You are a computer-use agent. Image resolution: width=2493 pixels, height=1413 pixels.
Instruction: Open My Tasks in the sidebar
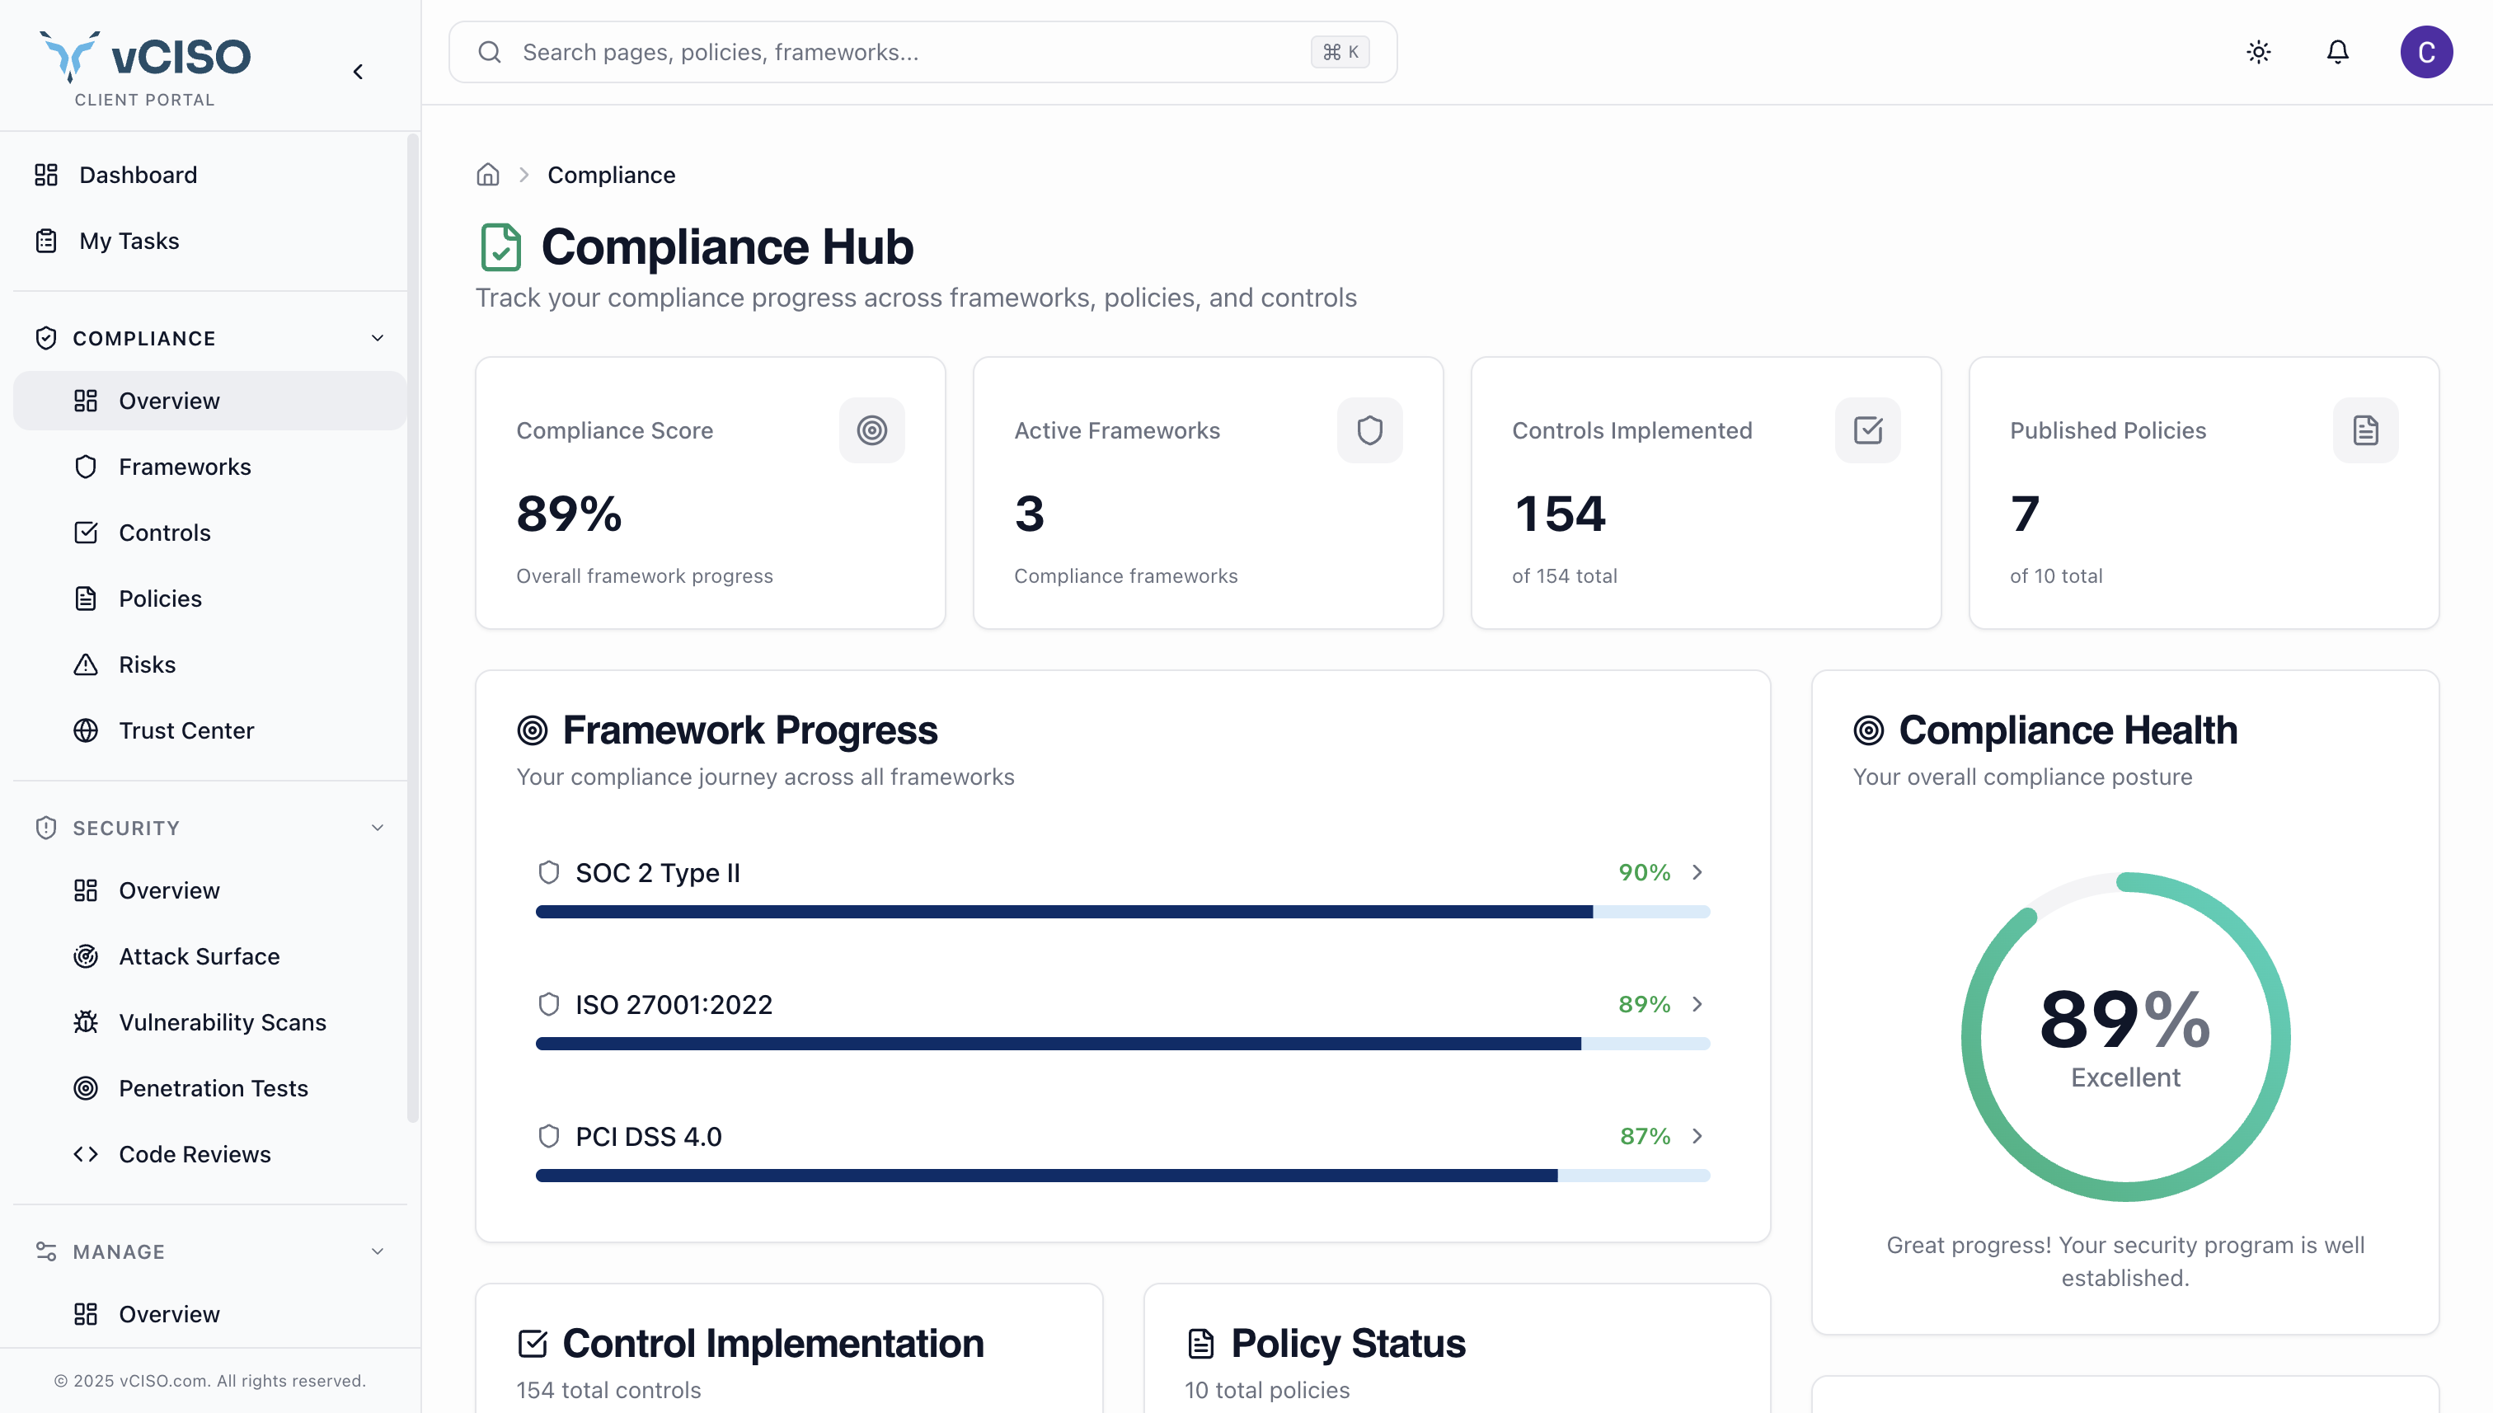[x=209, y=241]
